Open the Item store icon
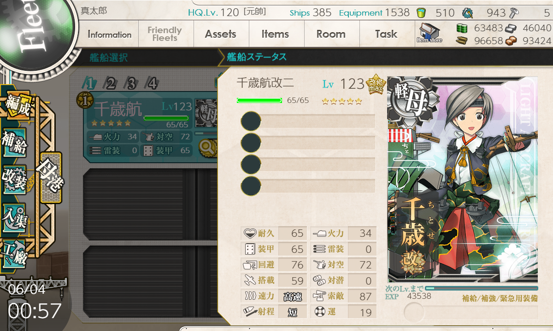The image size is (553, 331). point(429,33)
